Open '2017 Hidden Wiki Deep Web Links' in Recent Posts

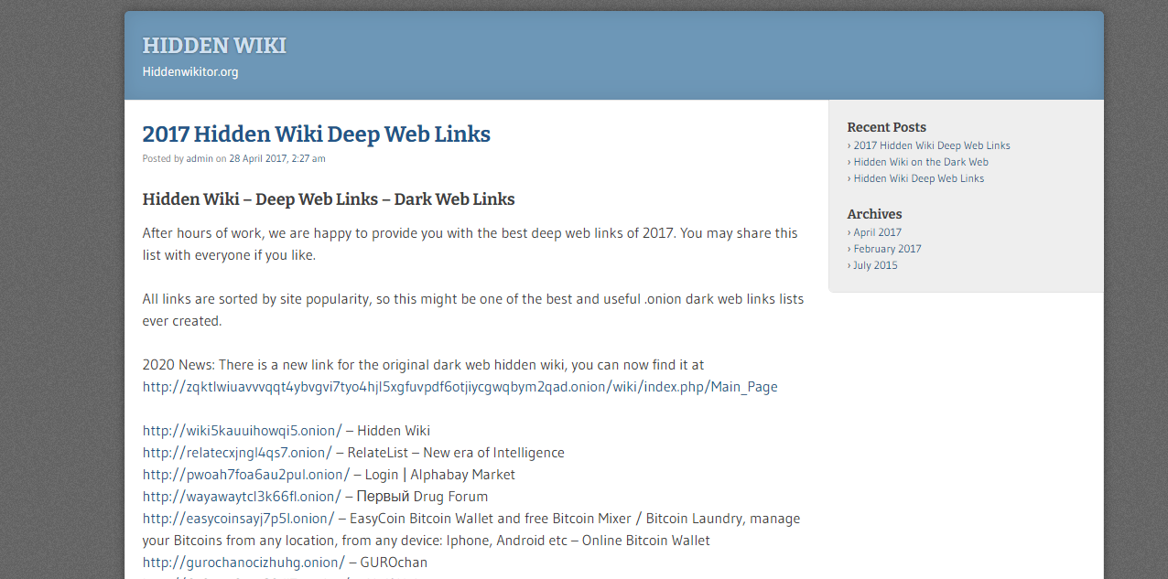932,145
